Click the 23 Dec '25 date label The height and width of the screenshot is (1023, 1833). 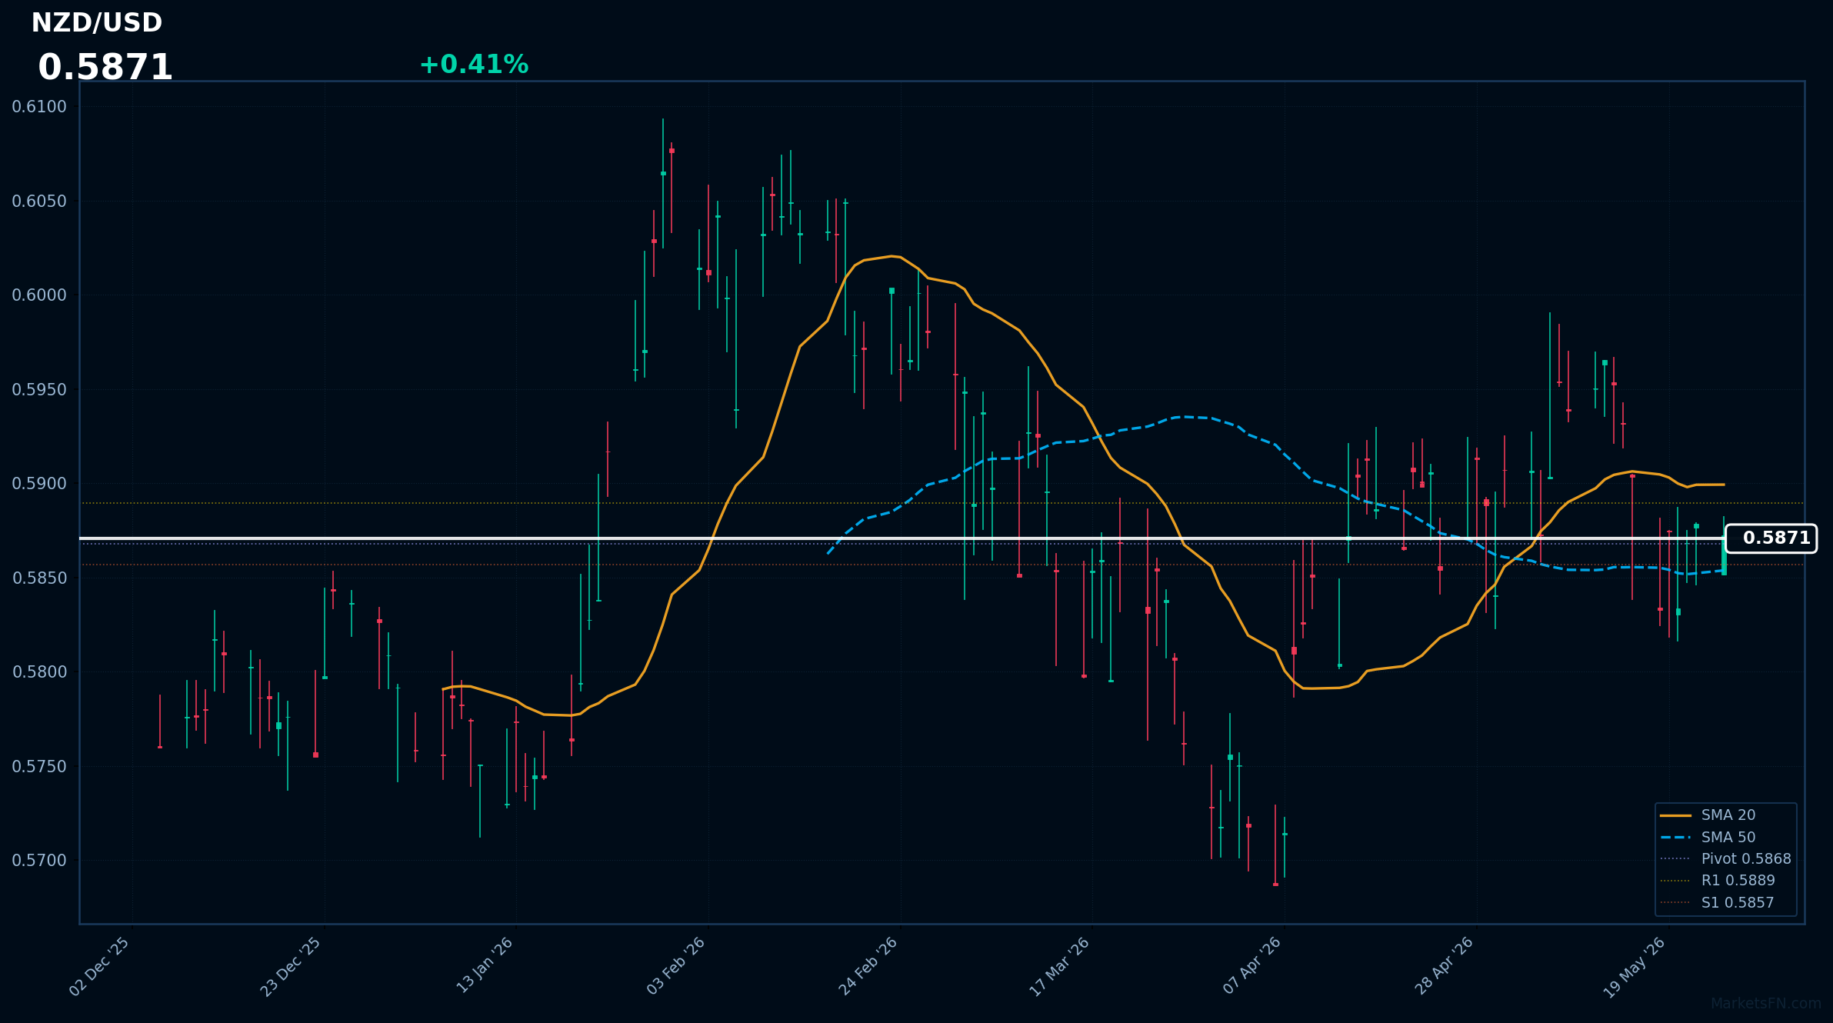[292, 966]
